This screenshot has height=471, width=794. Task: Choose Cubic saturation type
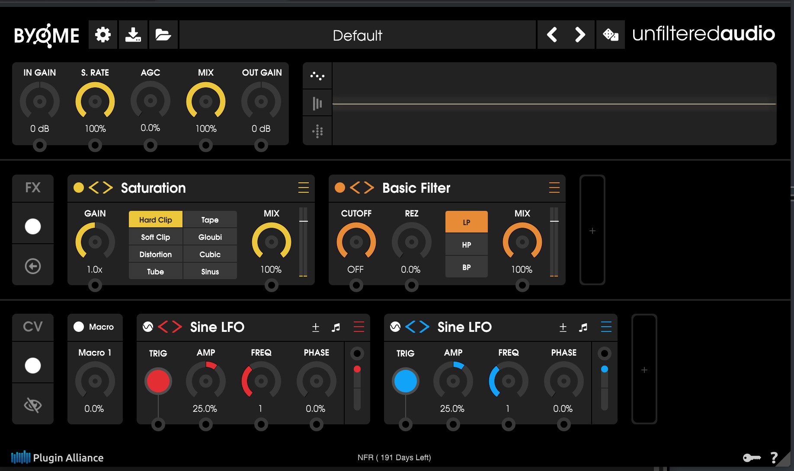click(210, 254)
